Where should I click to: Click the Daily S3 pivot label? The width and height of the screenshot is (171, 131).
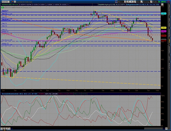4,30
